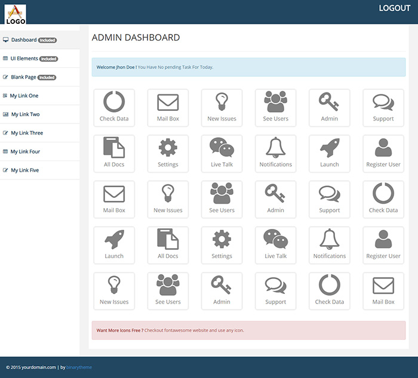
Task: Click Launch rocket tile in fourth row
Action: pyautogui.click(x=114, y=245)
